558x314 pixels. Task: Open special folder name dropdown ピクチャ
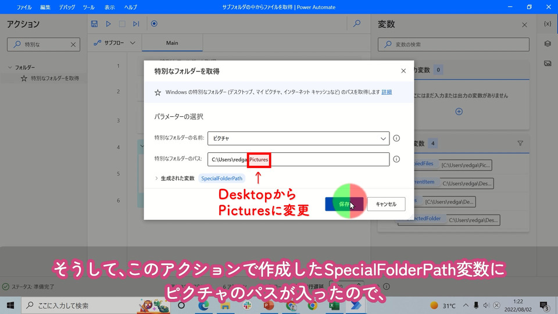298,138
